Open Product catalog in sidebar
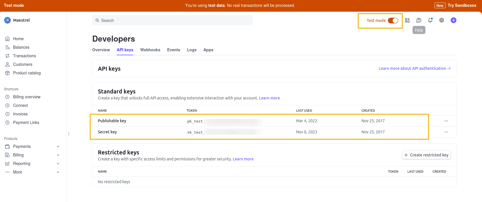This screenshot has width=482, height=202. [27, 73]
